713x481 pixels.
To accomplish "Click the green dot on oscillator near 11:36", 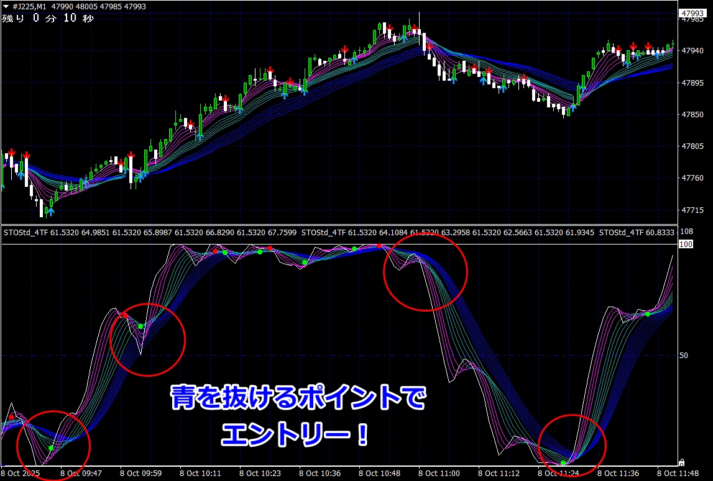I will click(647, 314).
